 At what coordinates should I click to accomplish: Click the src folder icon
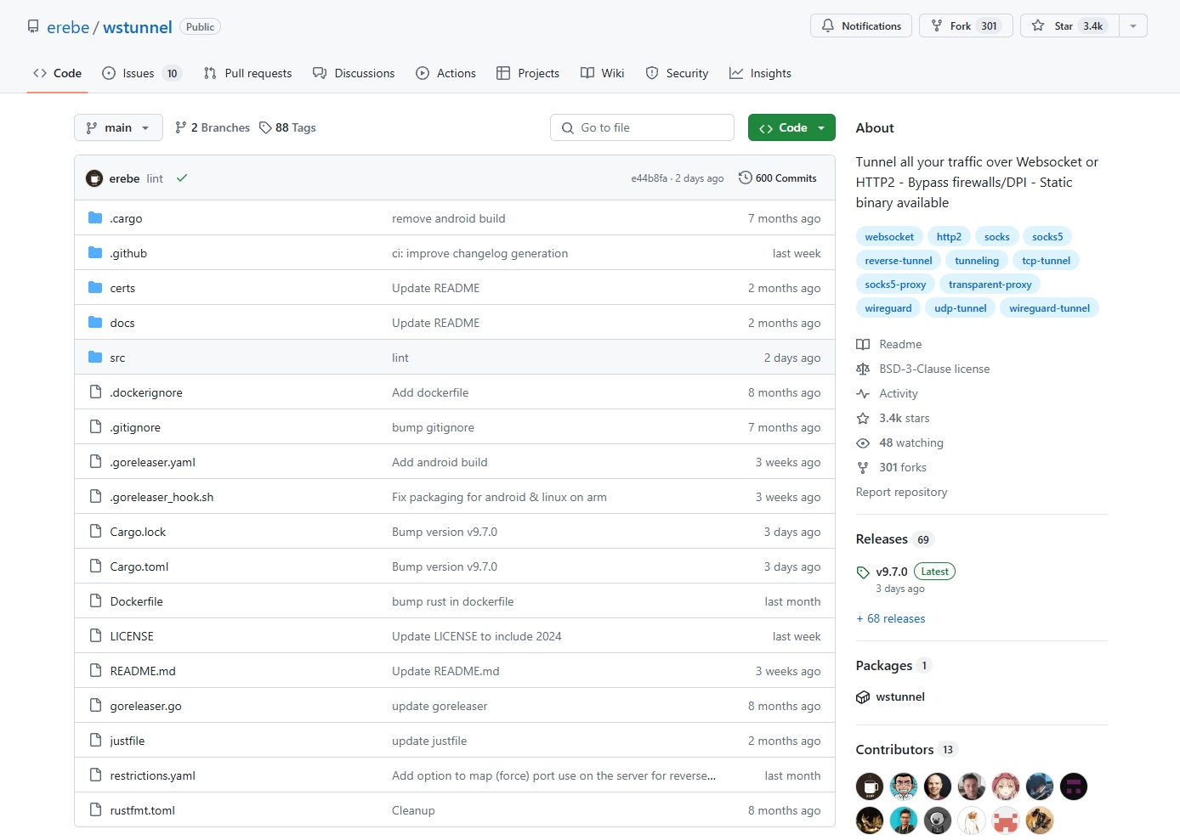(x=95, y=358)
